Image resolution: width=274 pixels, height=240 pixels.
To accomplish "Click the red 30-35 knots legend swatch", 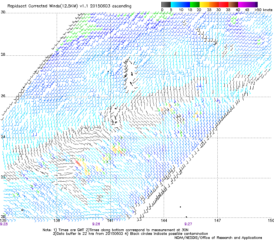I will click(224, 4).
